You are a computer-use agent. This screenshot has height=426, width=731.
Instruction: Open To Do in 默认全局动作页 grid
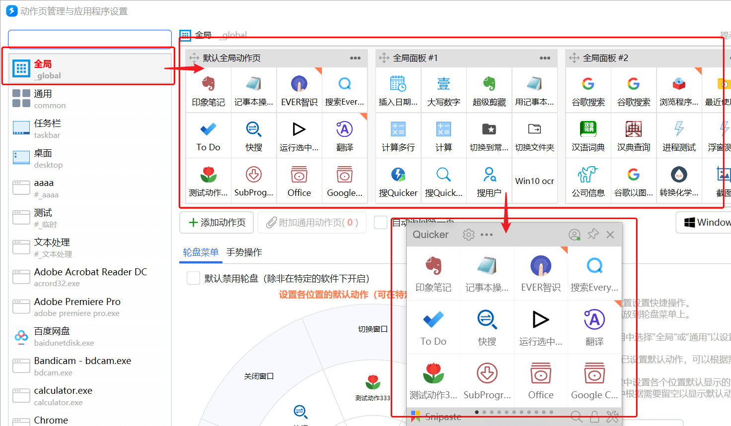pos(208,136)
